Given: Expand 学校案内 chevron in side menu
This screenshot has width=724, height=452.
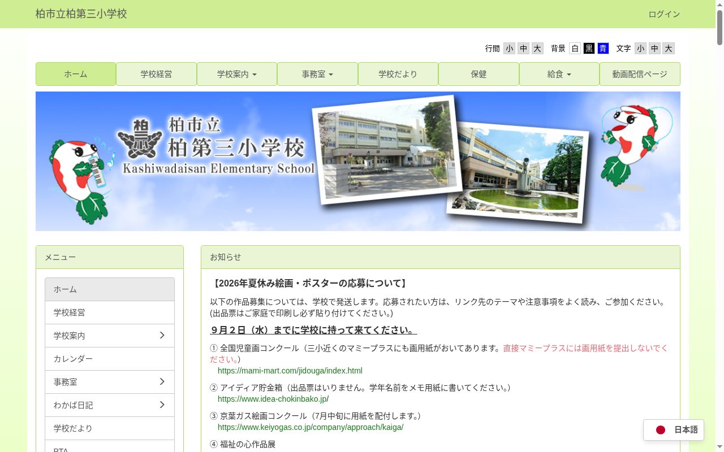Looking at the screenshot, I should (x=162, y=336).
